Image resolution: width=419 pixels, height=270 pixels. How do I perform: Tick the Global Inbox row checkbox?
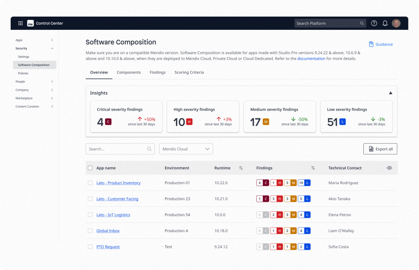click(x=90, y=231)
